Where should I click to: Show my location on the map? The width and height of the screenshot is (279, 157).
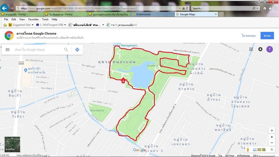[272, 131]
